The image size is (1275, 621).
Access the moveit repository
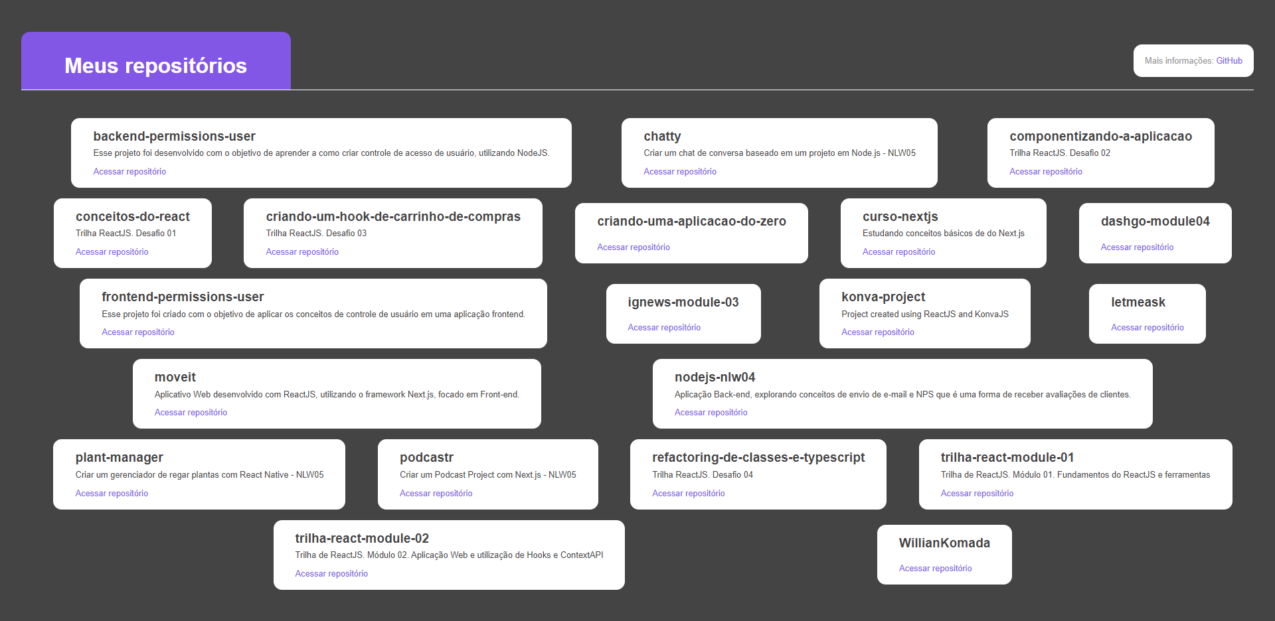point(191,412)
